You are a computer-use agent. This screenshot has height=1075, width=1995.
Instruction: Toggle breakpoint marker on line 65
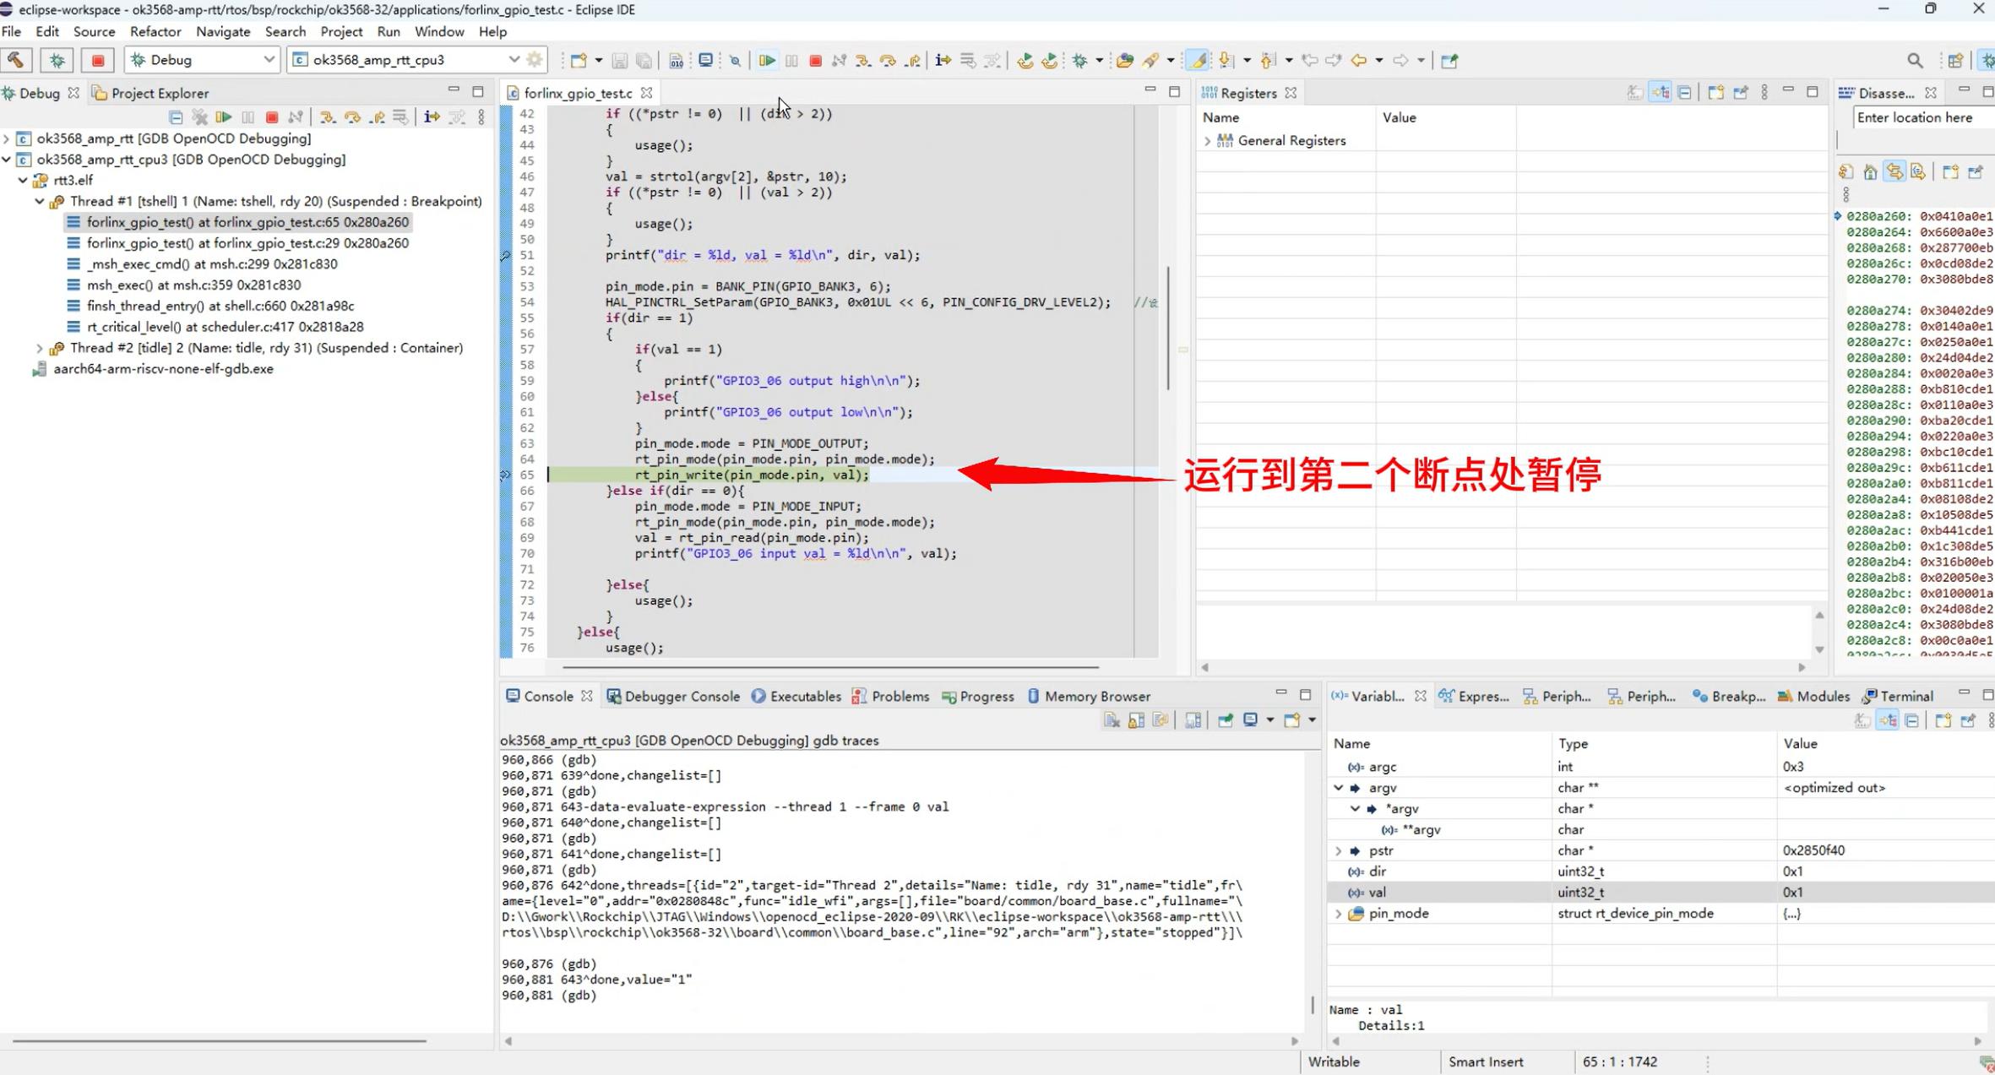(505, 475)
